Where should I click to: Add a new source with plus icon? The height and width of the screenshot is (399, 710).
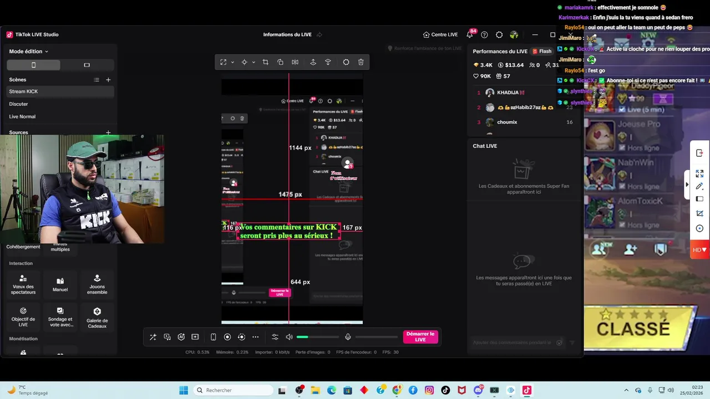coord(108,133)
